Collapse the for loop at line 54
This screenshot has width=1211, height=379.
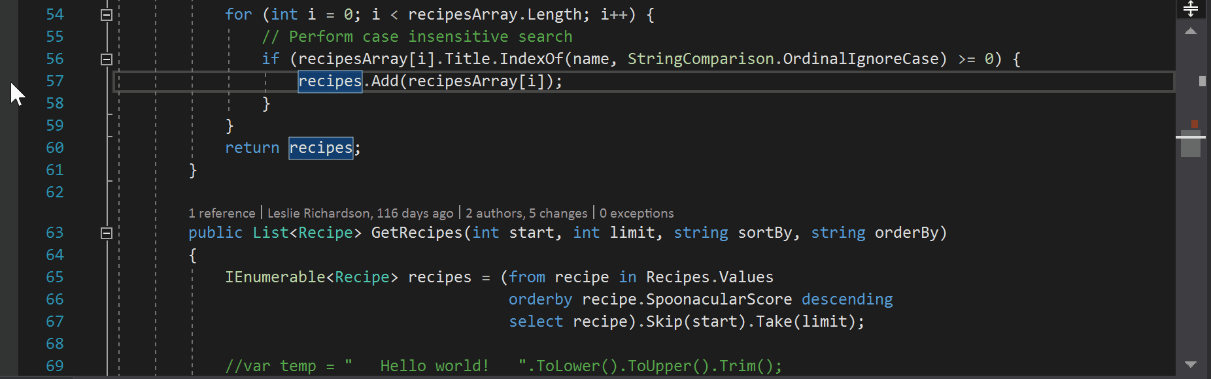point(107,15)
